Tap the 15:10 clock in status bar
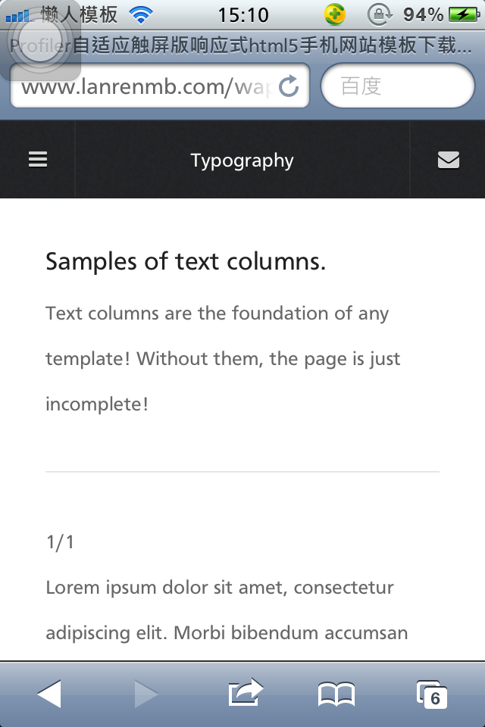 pyautogui.click(x=243, y=15)
